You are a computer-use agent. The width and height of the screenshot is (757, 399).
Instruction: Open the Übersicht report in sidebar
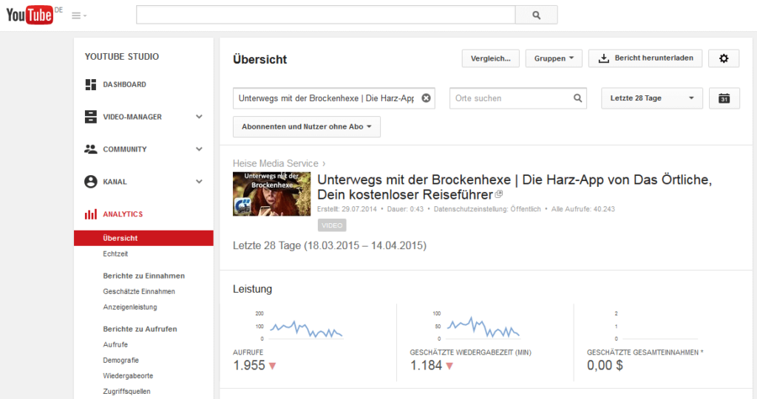pyautogui.click(x=143, y=239)
